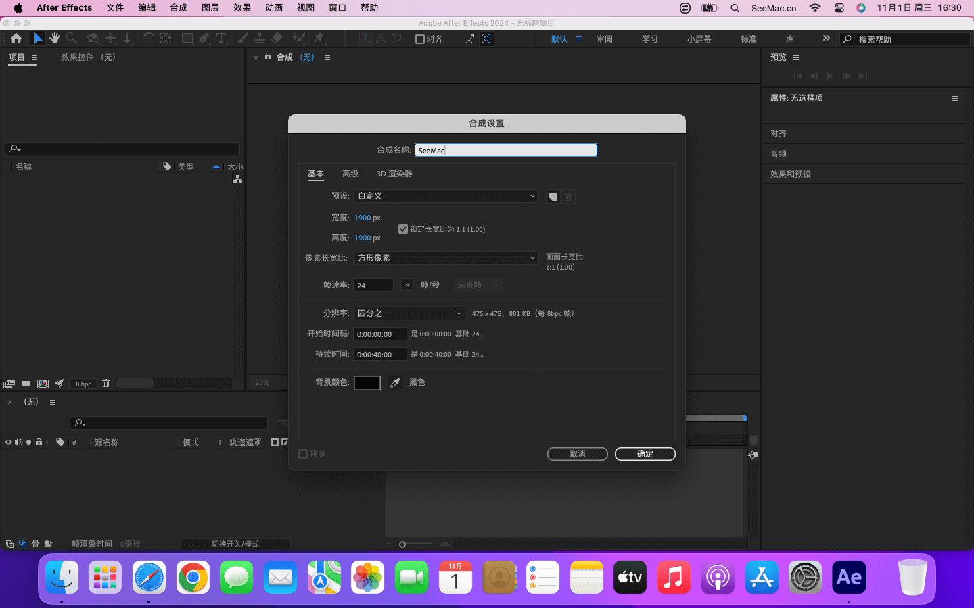974x608 pixels.
Task: Click the solo dot column in timeline
Action: 28,442
